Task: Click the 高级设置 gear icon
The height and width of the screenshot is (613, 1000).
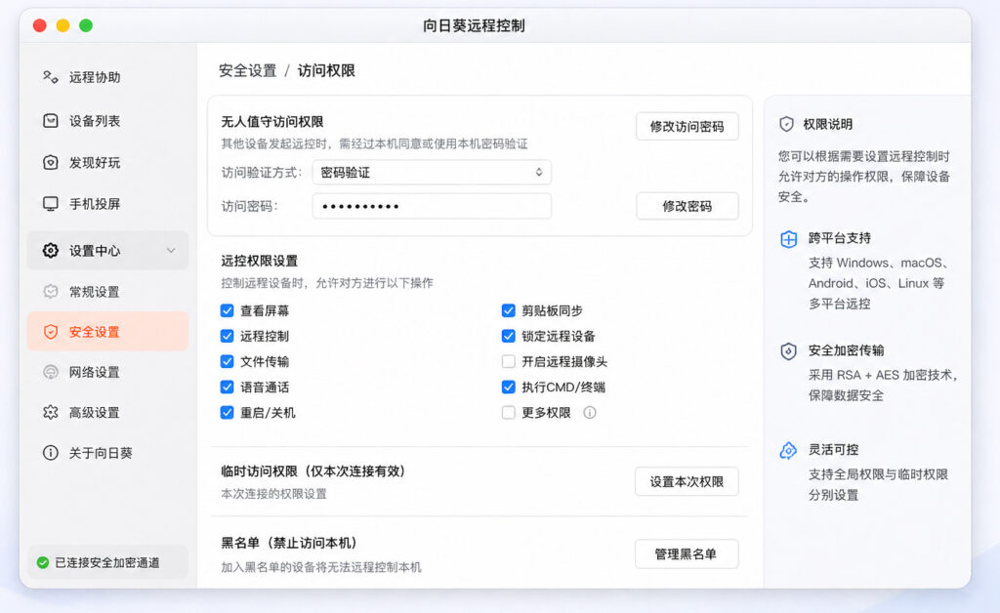Action: point(51,412)
